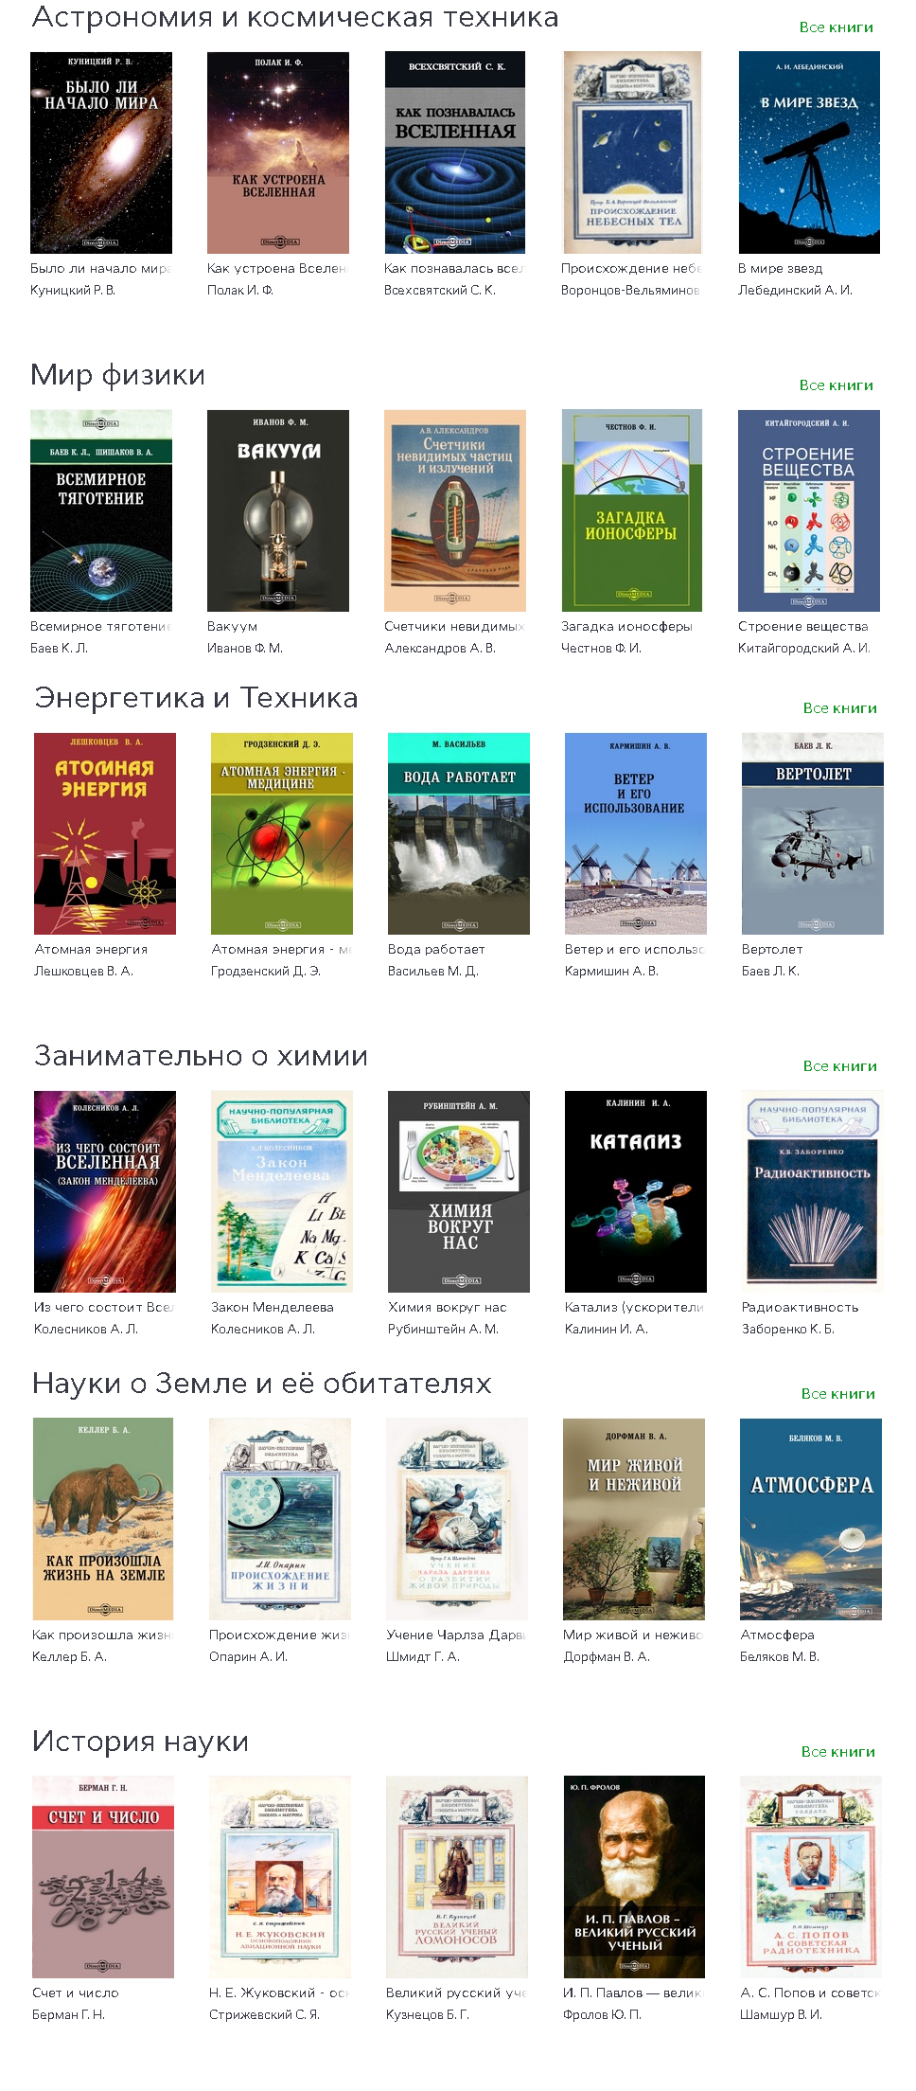This screenshot has height=2091, width=916.
Task: Click author link 'Дорфман В. А.'
Action: (x=607, y=1656)
